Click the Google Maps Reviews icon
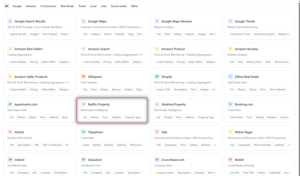 tap(157, 21)
